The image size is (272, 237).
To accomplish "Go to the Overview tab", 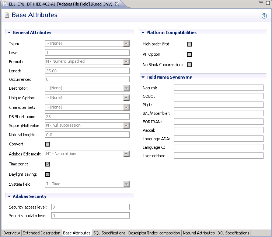I will [x=11, y=233].
